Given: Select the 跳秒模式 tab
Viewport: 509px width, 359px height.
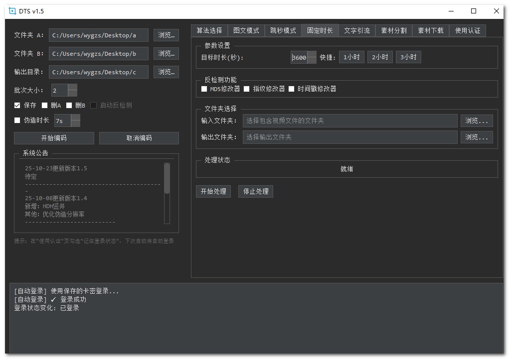Looking at the screenshot, I should coord(282,30).
